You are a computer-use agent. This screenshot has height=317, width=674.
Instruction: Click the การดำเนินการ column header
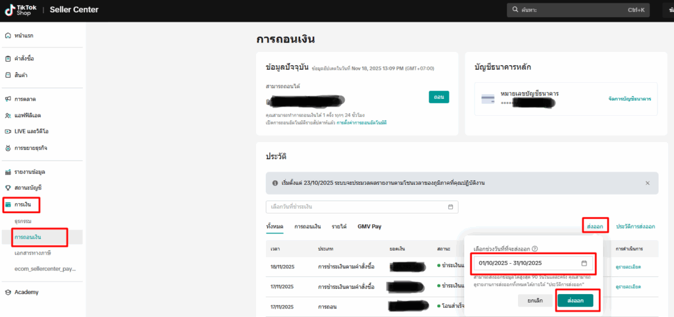[630, 249]
